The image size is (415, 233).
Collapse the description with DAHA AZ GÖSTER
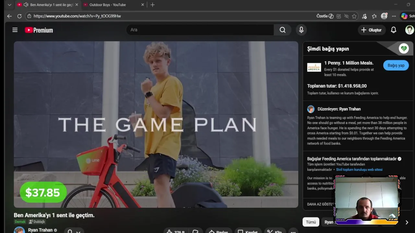coord(320,204)
